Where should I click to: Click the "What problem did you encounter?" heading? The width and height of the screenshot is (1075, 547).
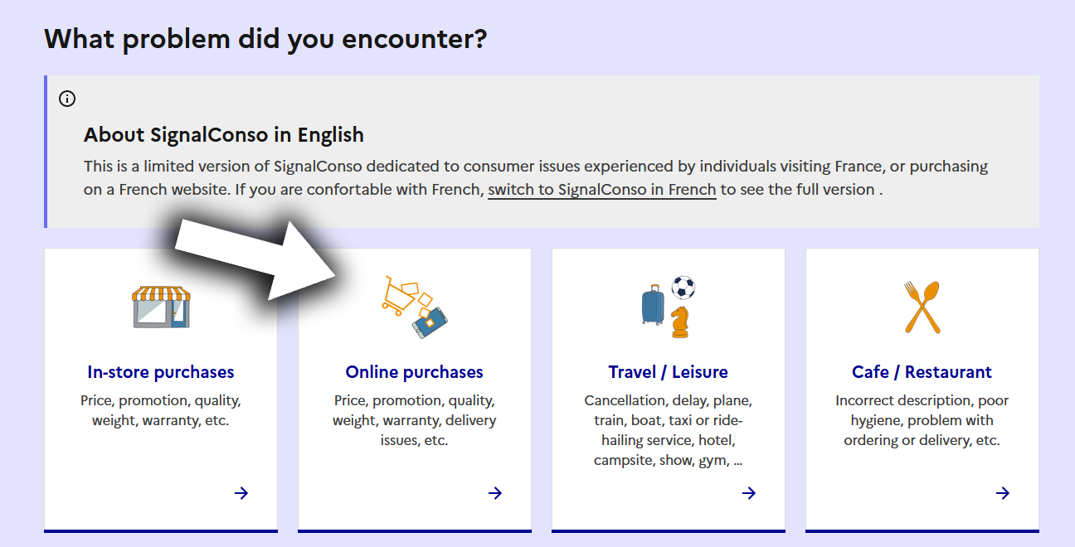[265, 38]
